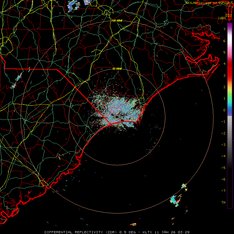Click the '-1' value on the color scale

click(223, 122)
